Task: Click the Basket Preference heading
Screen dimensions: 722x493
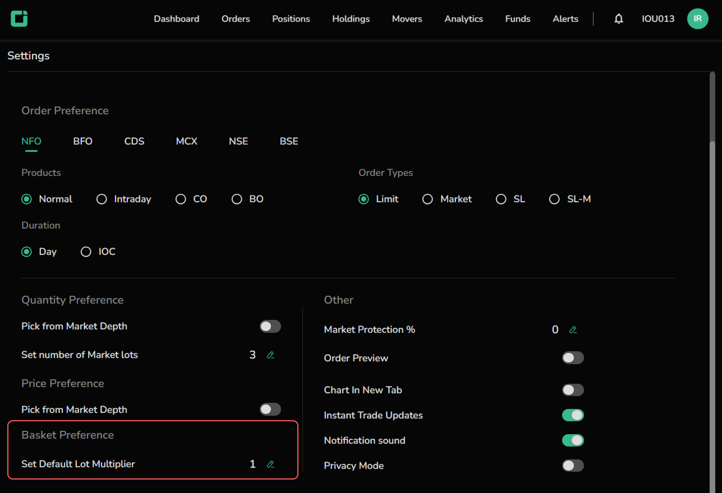Action: 67,435
